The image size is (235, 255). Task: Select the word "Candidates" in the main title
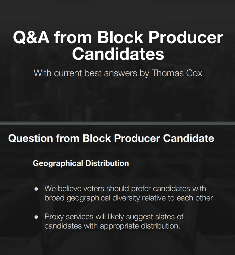[x=118, y=54]
